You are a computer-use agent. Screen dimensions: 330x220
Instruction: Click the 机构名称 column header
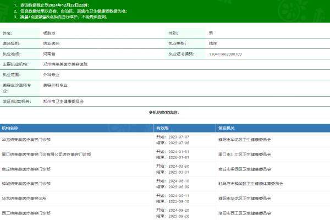point(10,128)
